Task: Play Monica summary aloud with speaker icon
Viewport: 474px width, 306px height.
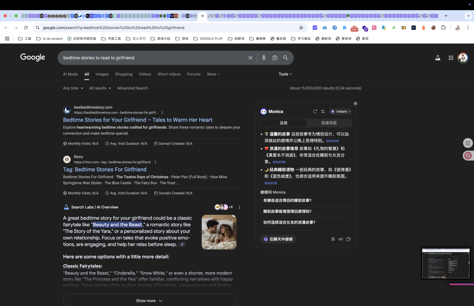Action: click(x=341, y=239)
